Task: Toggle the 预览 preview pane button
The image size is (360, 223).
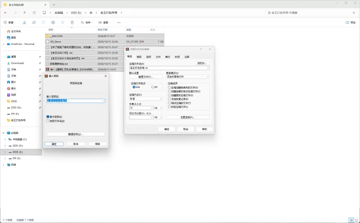Action: [351, 22]
